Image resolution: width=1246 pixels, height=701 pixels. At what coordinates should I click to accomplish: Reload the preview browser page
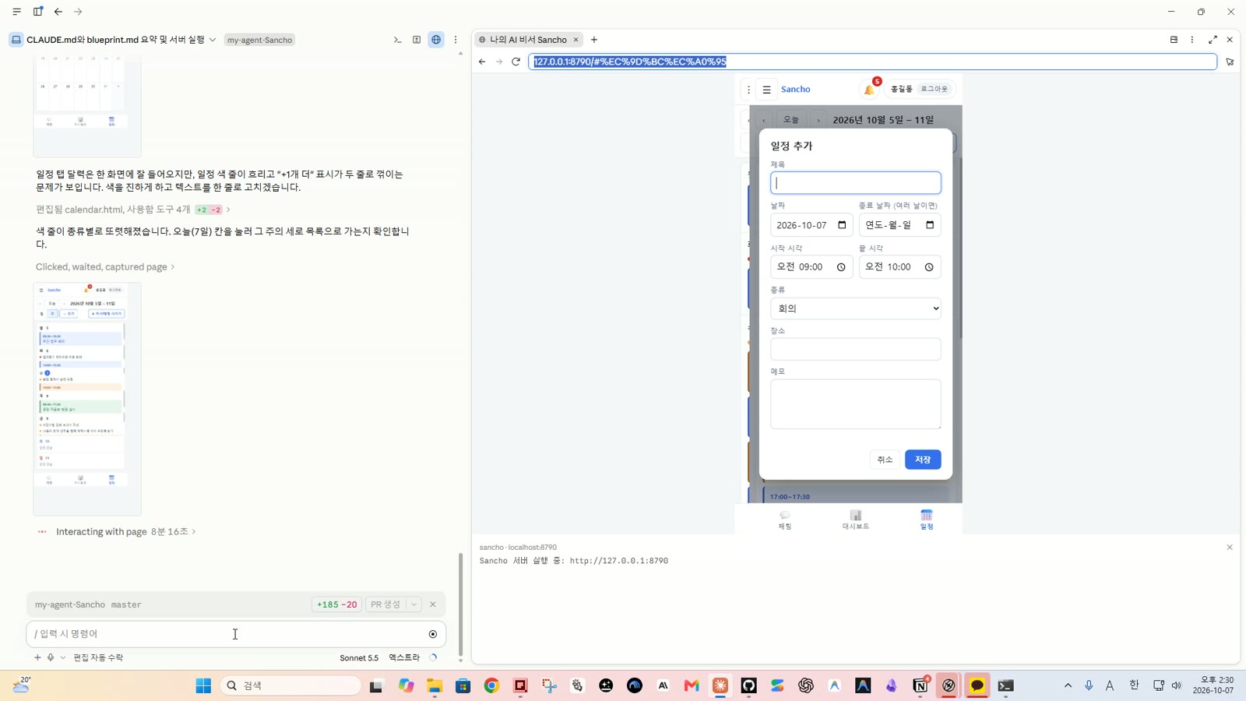(x=516, y=62)
